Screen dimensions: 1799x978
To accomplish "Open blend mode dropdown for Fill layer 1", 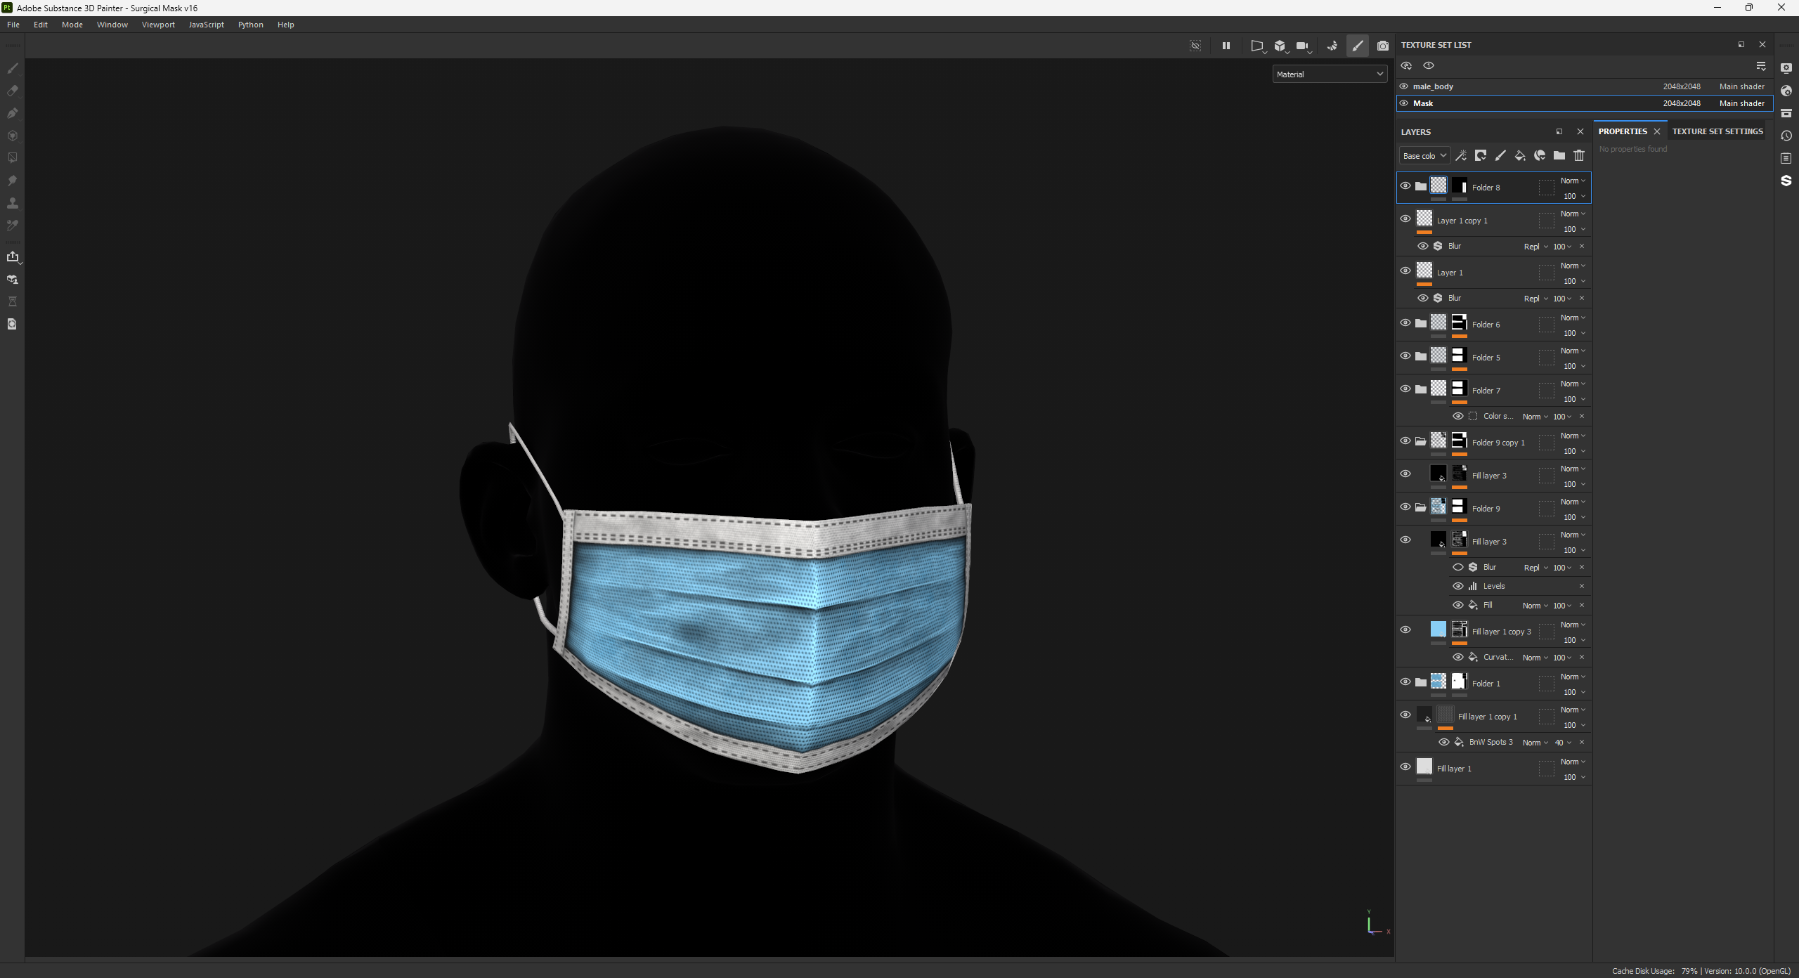I will point(1573,762).
